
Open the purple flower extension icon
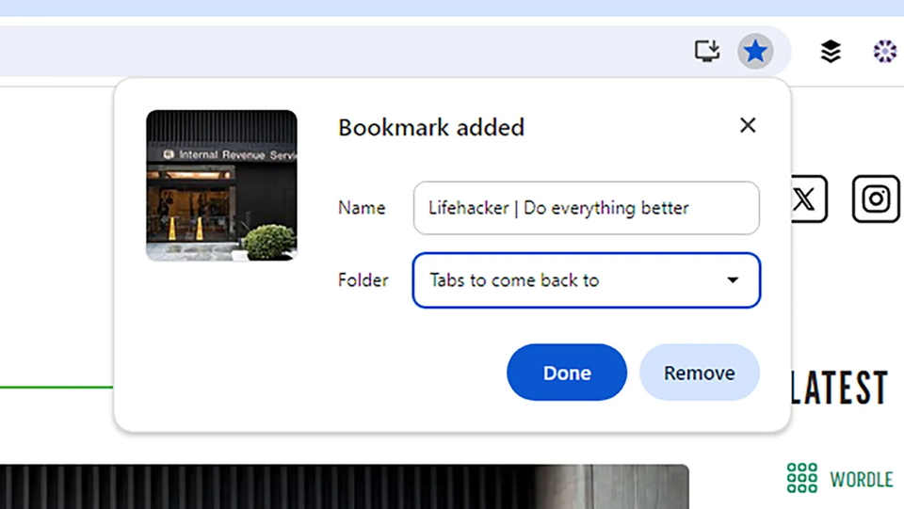885,51
